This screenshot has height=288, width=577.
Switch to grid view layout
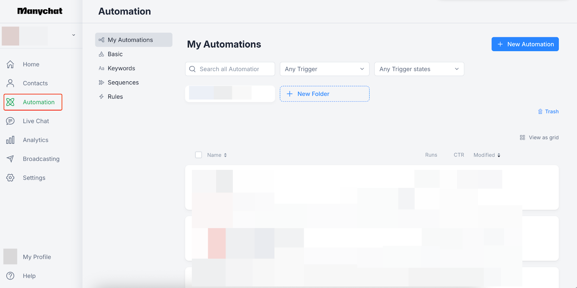(539, 138)
